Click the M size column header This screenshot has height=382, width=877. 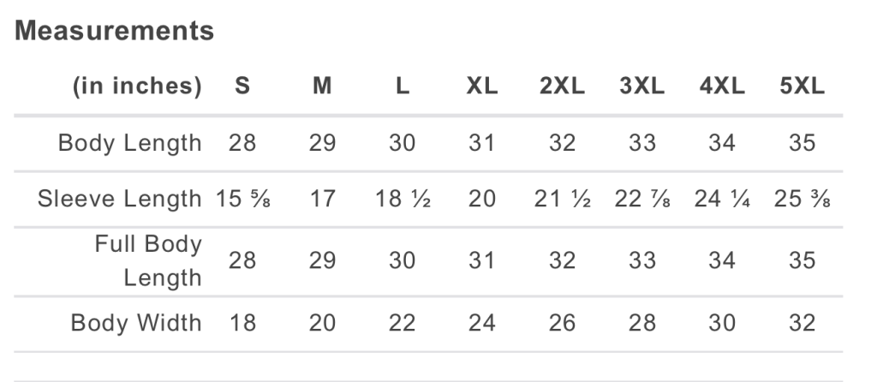click(x=322, y=87)
